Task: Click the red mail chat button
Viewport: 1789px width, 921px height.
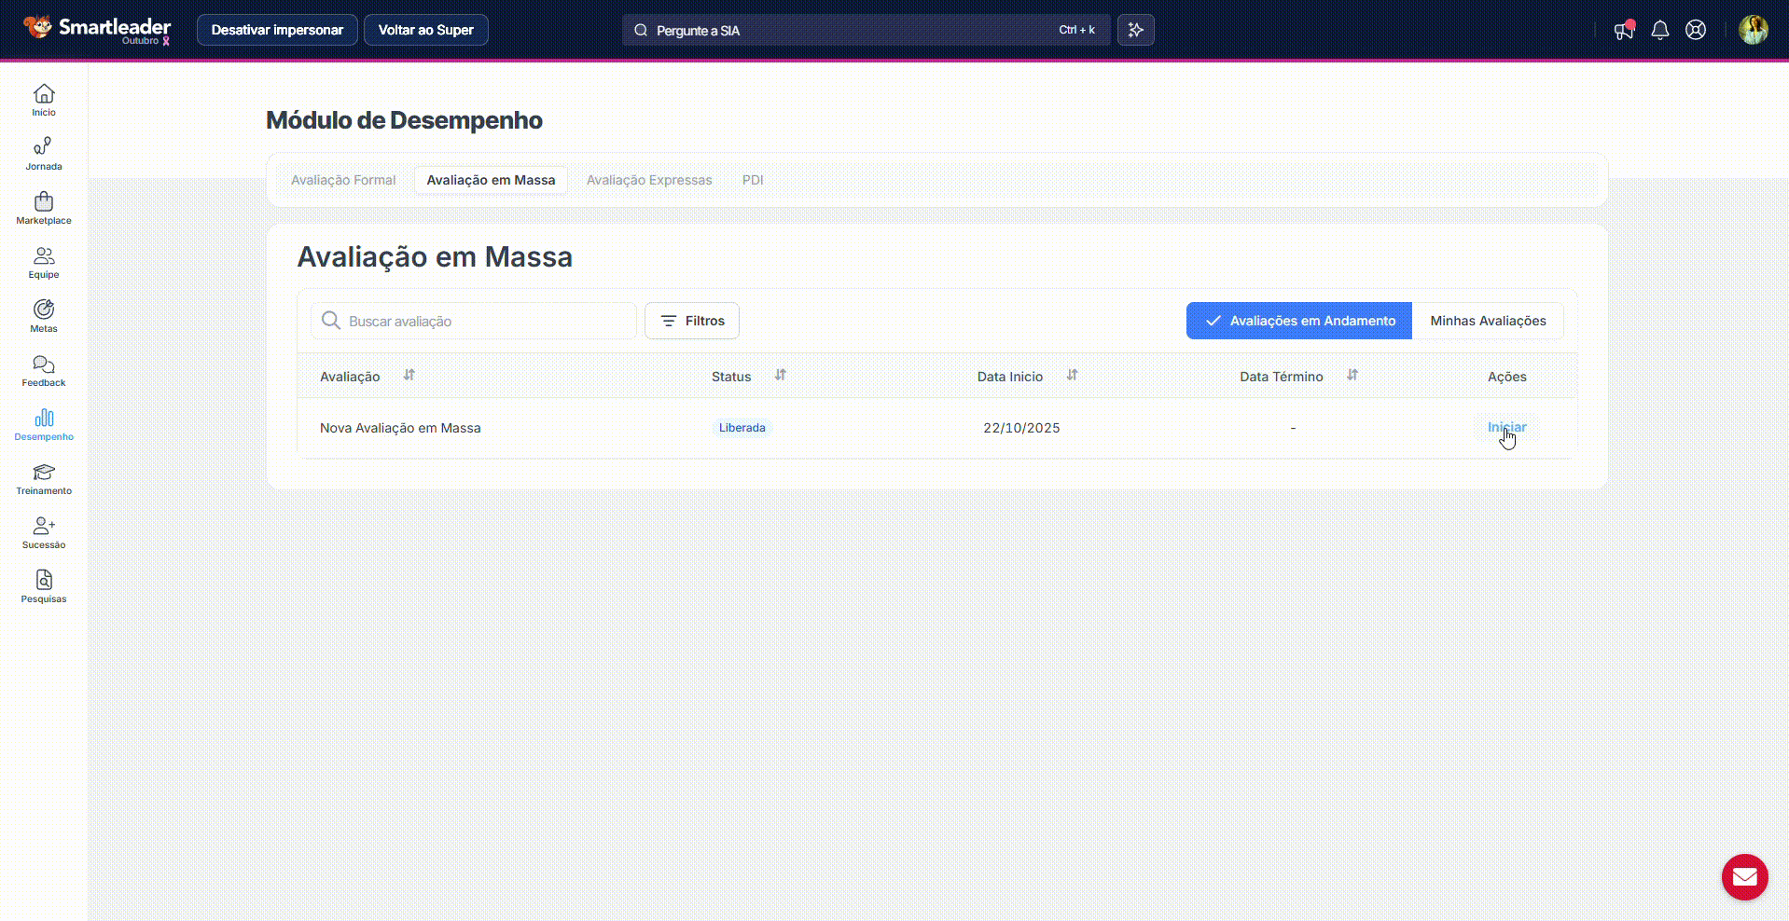Action: pos(1744,877)
